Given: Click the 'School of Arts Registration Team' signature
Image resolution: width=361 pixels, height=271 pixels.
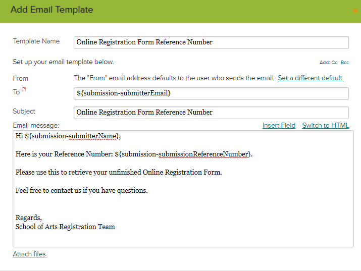Looking at the screenshot, I should point(65,227).
